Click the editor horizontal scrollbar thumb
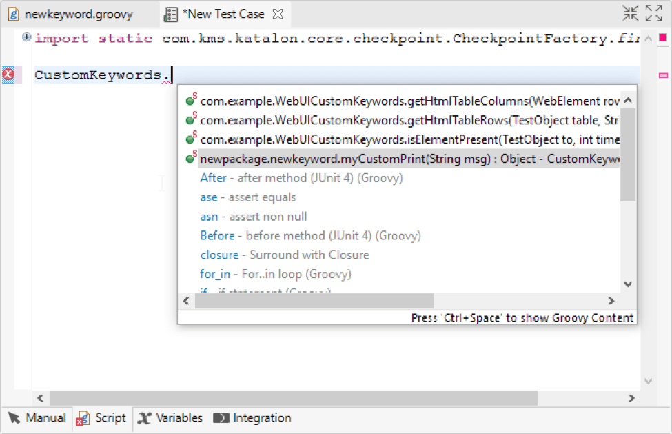672x434 pixels. pyautogui.click(x=294, y=398)
